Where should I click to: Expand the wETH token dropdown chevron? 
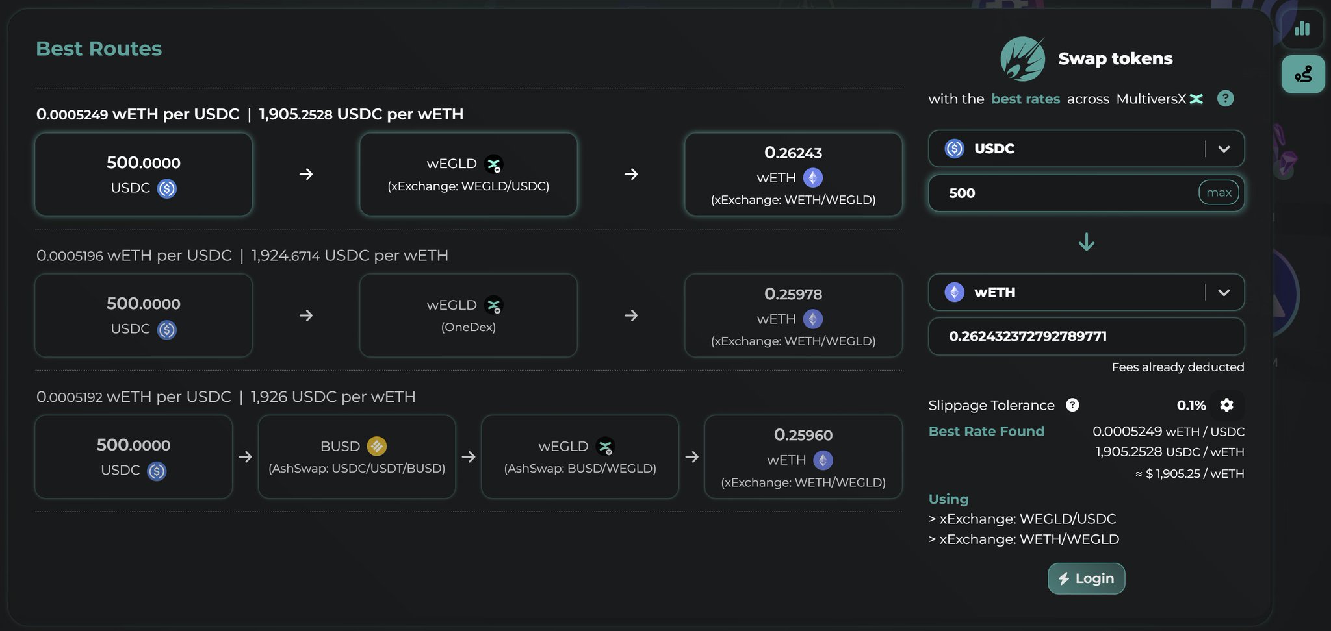point(1224,292)
